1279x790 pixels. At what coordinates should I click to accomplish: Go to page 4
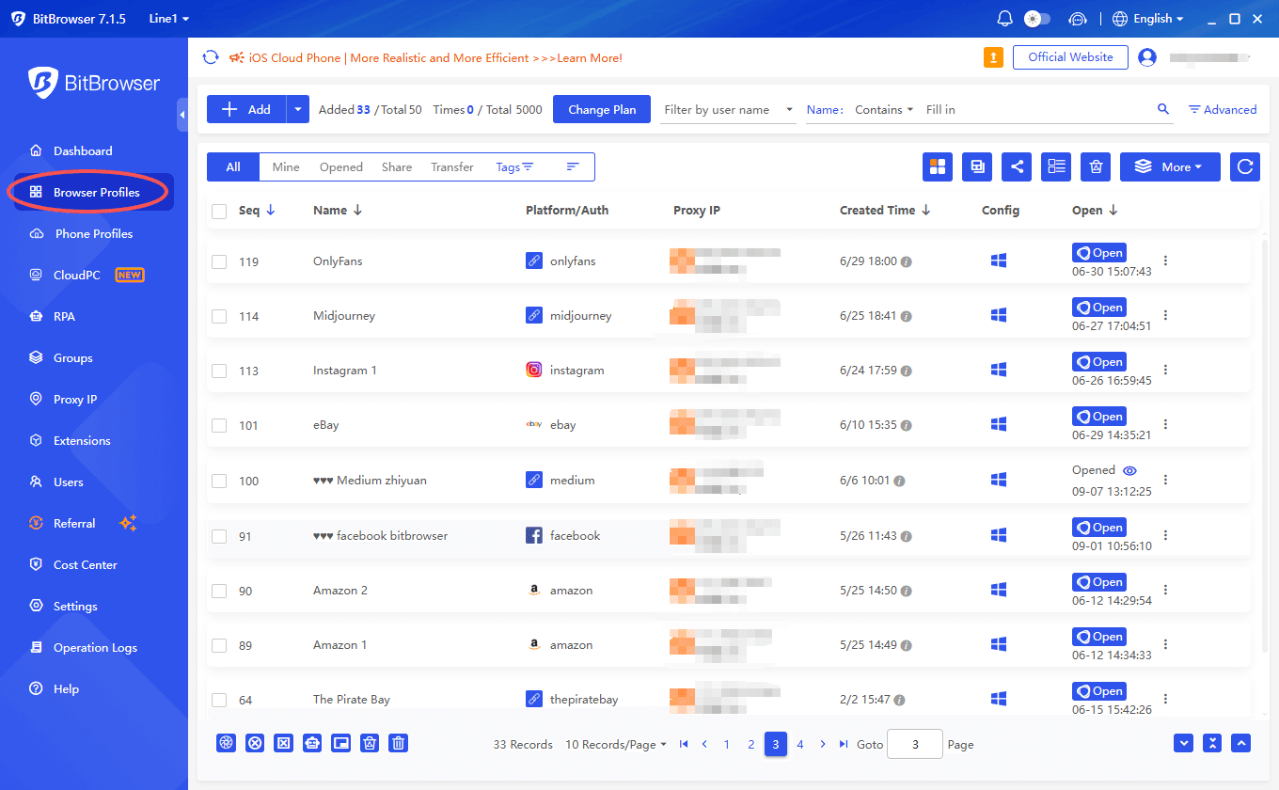click(x=800, y=744)
